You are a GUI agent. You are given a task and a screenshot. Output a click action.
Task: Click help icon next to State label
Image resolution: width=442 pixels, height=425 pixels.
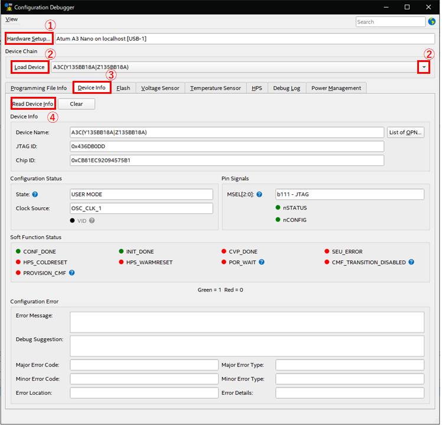pyautogui.click(x=35, y=194)
